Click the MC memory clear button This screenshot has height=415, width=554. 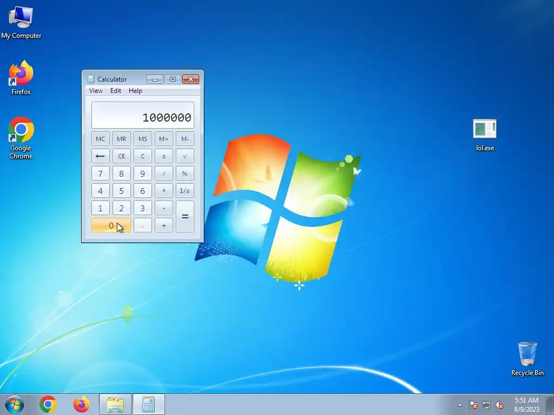click(100, 139)
